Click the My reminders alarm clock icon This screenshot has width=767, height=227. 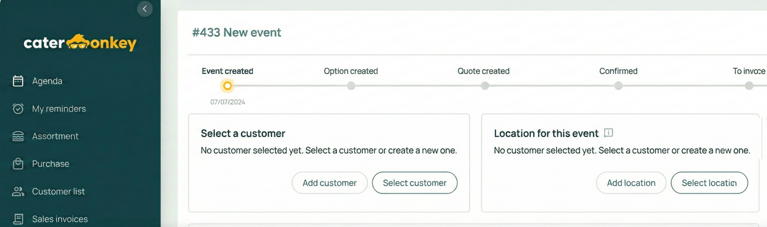[x=18, y=109]
